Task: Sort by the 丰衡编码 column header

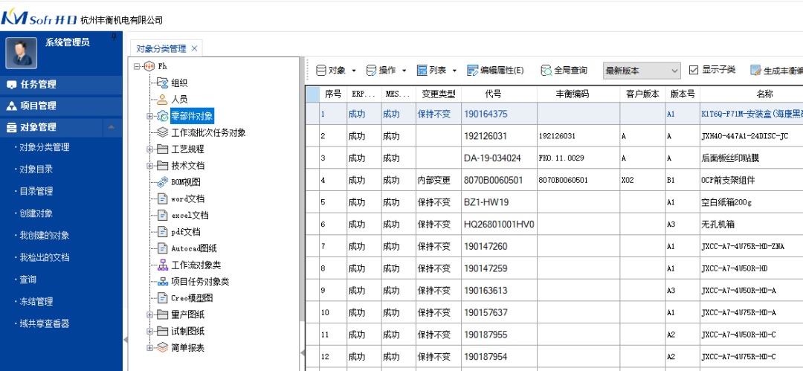Action: tap(578, 94)
